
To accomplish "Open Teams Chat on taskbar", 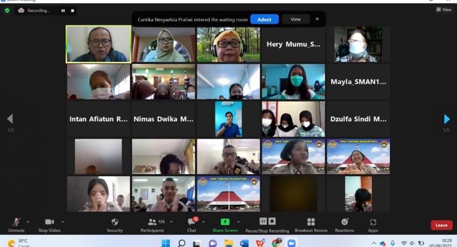I will coord(213,243).
